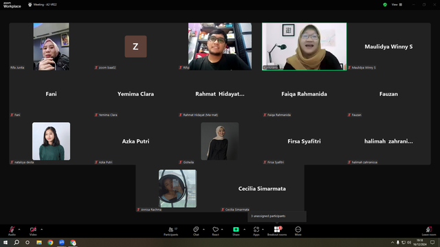440x247 pixels.
Task: Select the Fani participant tile
Action: (51, 94)
